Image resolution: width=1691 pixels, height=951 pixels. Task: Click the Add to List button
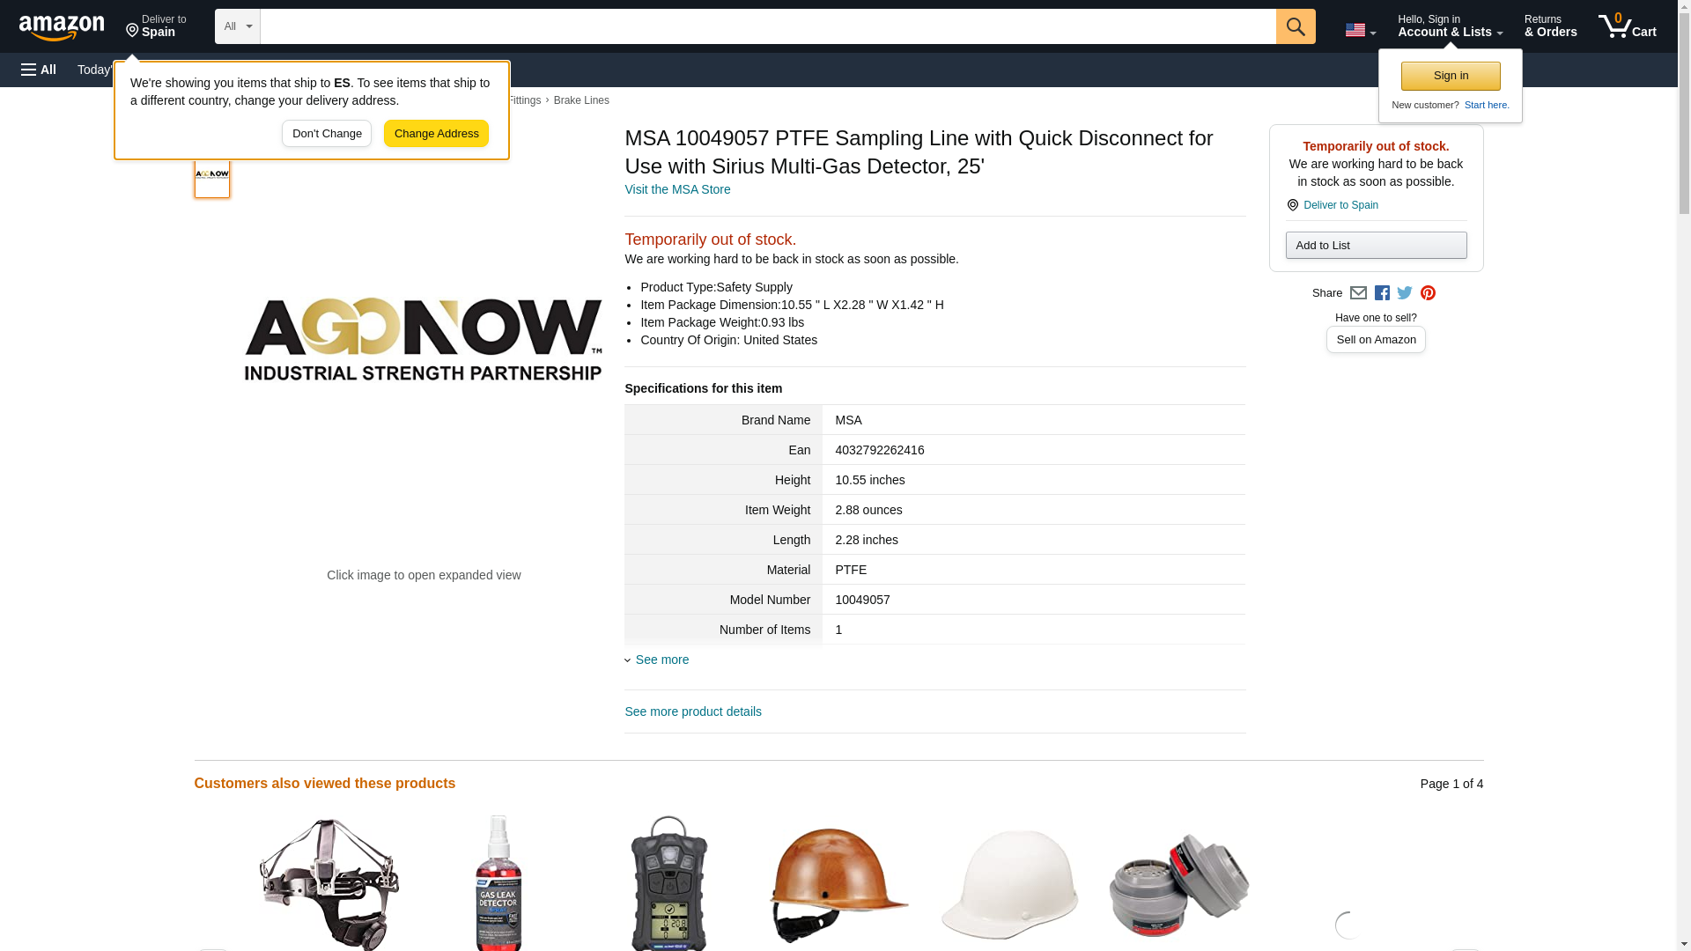click(1376, 246)
